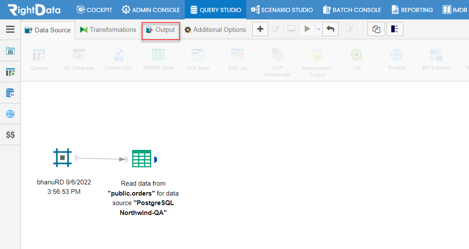This screenshot has width=469, height=249.
Task: Open the Output tab
Action: (161, 30)
